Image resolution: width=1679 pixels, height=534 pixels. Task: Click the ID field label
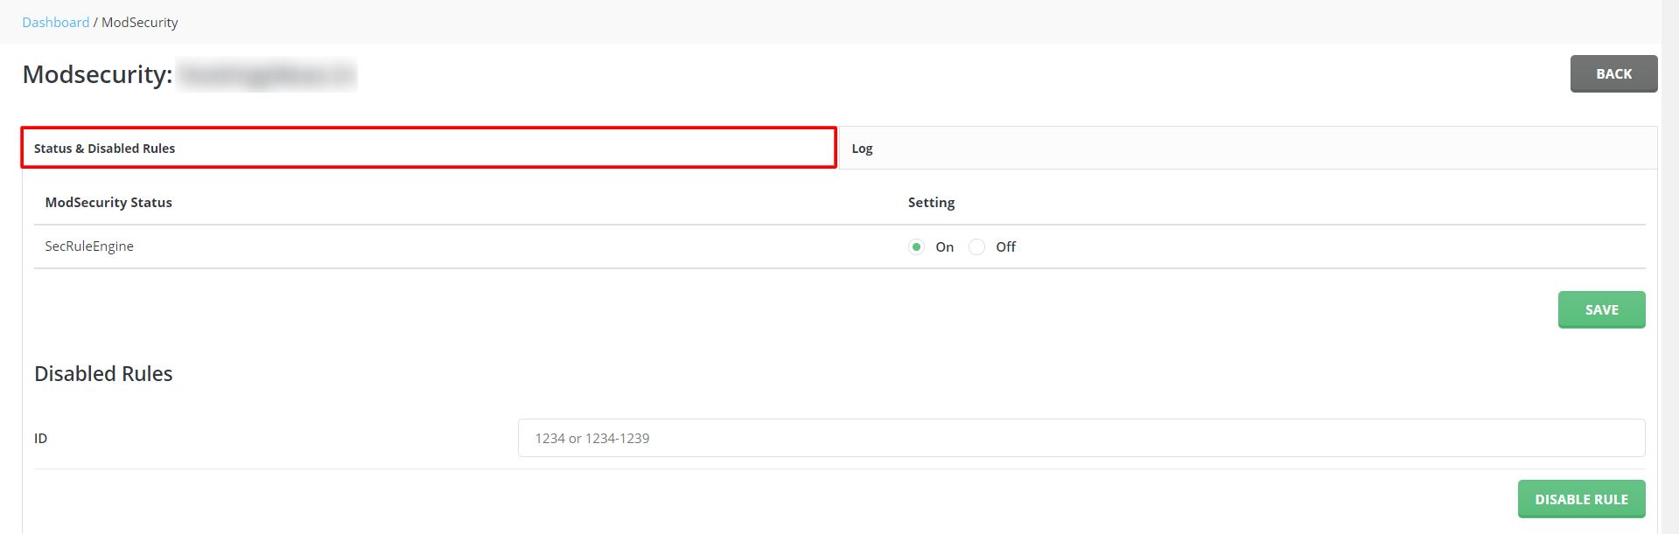[40, 439]
